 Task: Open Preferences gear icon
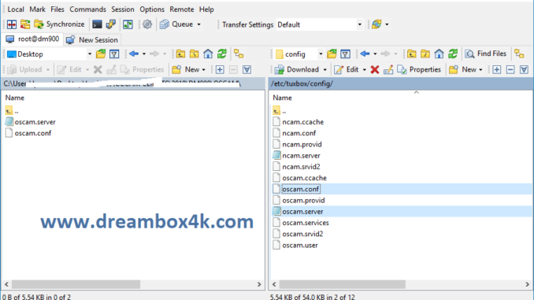[147, 24]
